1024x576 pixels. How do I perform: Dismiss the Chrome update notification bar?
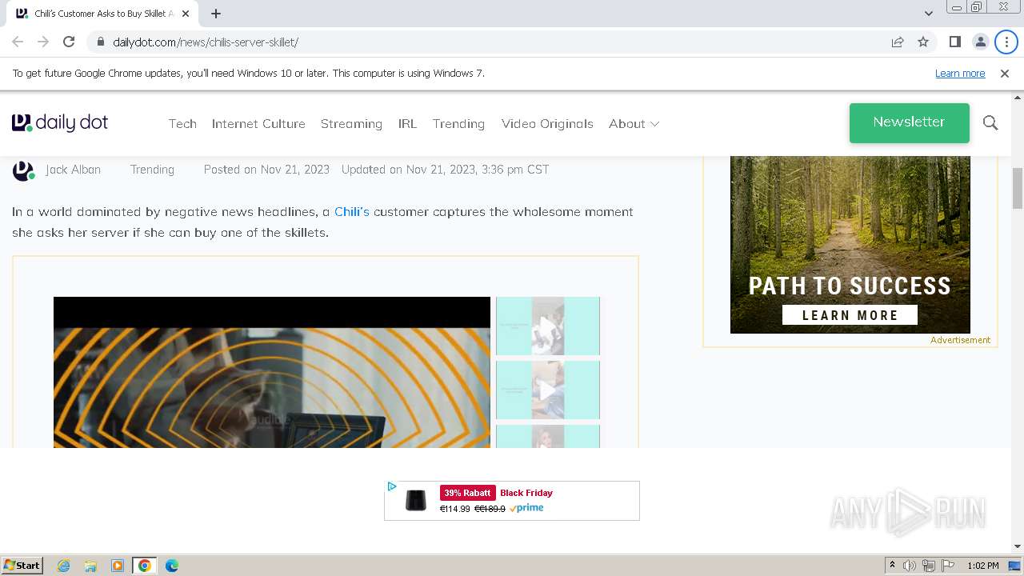point(1005,73)
